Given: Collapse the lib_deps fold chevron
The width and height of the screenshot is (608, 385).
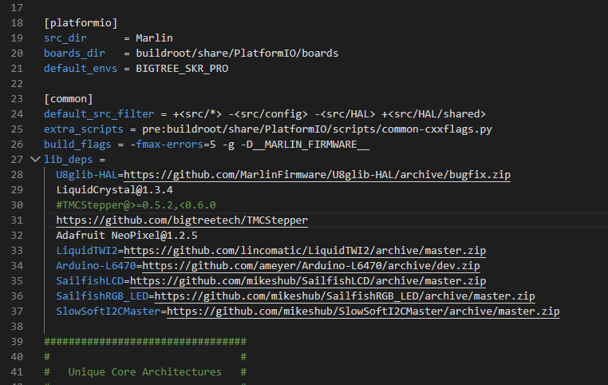Looking at the screenshot, I should pyautogui.click(x=34, y=160).
